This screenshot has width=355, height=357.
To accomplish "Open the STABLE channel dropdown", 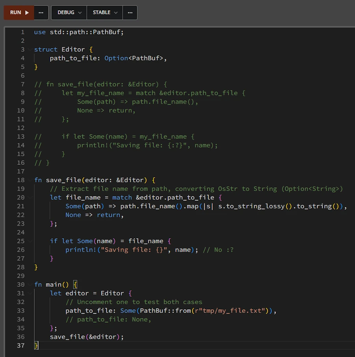I will click(x=105, y=13).
